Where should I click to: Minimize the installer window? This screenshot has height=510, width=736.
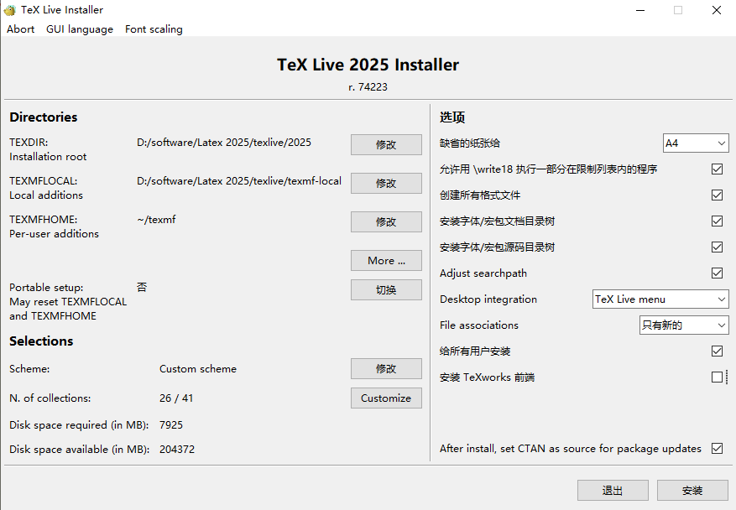pos(640,10)
